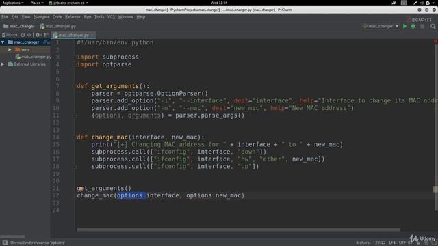The width and height of the screenshot is (438, 246).
Task: Open the Edit menu
Action: [x=15, y=17]
